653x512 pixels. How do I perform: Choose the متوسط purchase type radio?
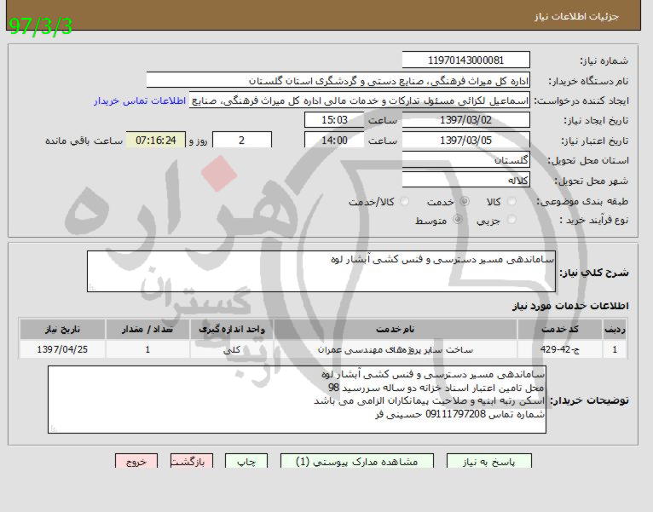tap(457, 220)
